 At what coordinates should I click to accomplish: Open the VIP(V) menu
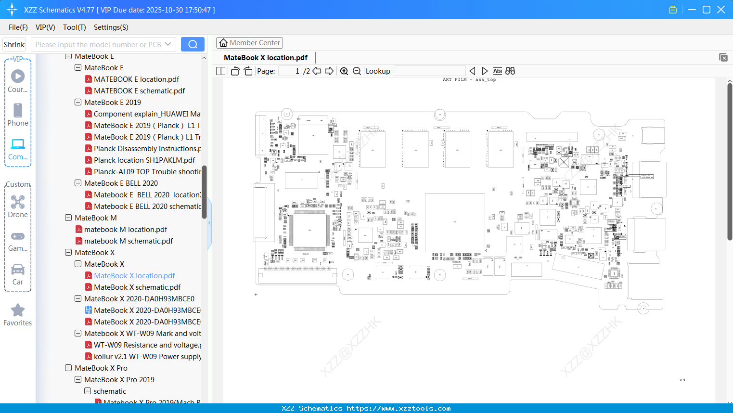coord(45,27)
